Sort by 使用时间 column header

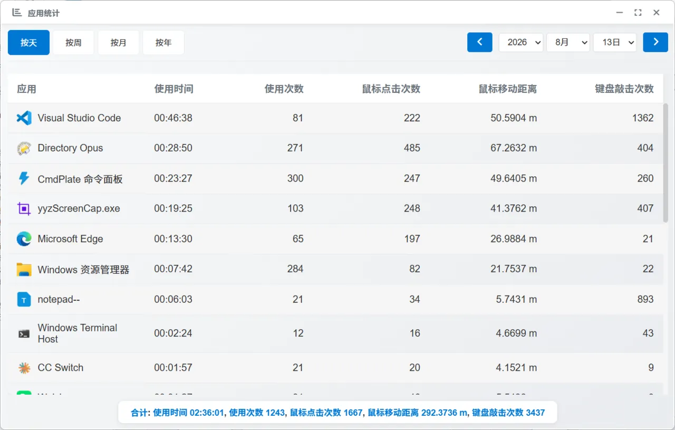point(173,89)
